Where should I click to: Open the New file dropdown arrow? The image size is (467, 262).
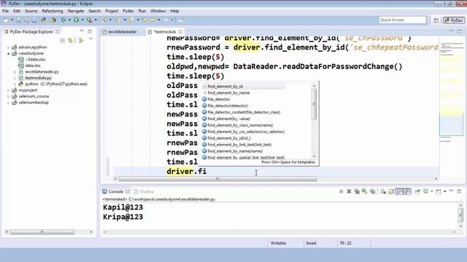[x=12, y=20]
